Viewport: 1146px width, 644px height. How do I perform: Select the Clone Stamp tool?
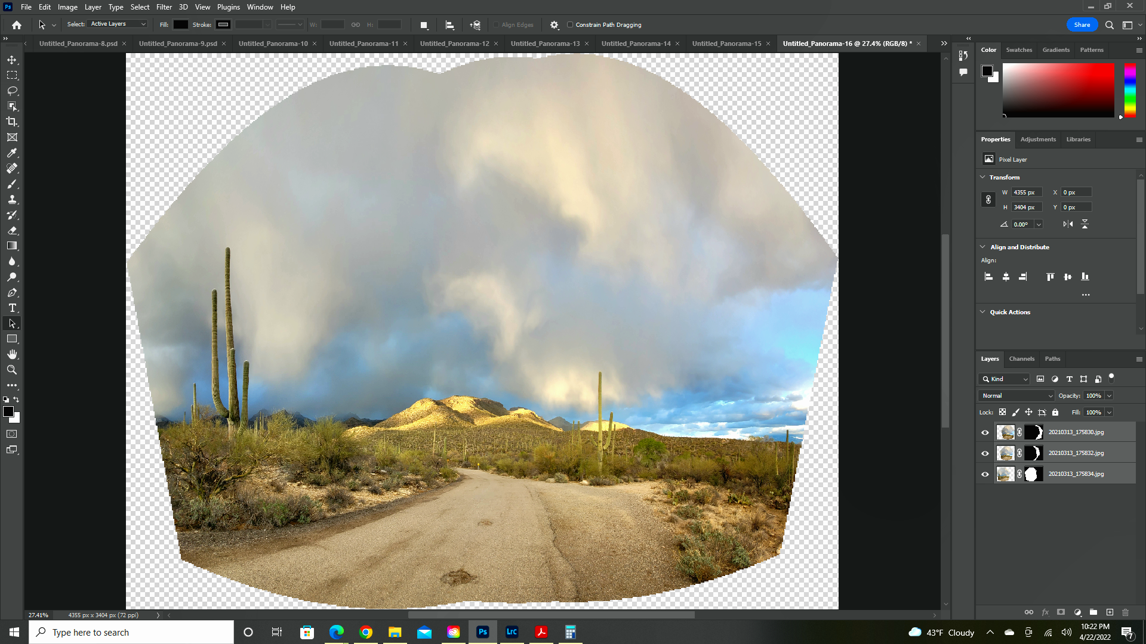click(x=12, y=200)
